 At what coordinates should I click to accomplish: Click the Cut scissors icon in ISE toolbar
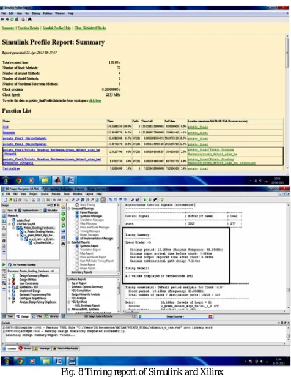point(34,200)
